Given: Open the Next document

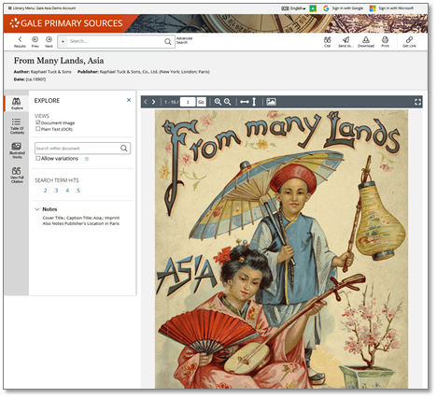Looking at the screenshot, I should [49, 42].
